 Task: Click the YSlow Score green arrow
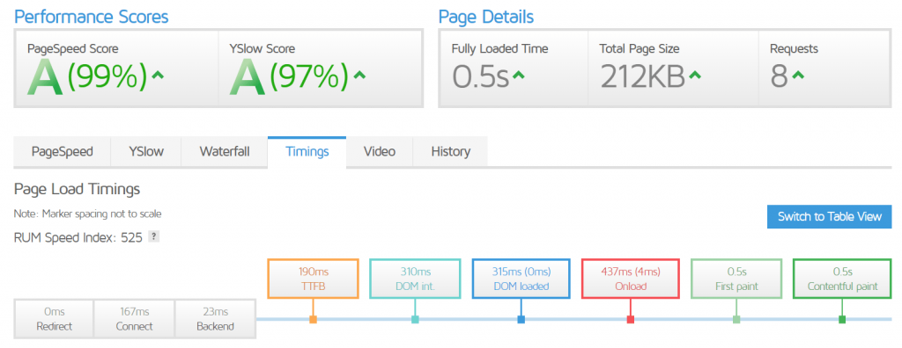[x=359, y=75]
